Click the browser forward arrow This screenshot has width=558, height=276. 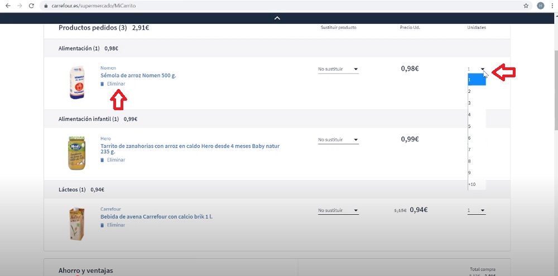click(x=21, y=6)
